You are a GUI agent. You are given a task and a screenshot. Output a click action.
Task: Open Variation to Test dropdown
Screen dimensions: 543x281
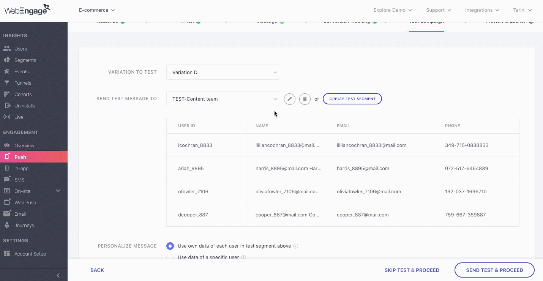coord(223,72)
